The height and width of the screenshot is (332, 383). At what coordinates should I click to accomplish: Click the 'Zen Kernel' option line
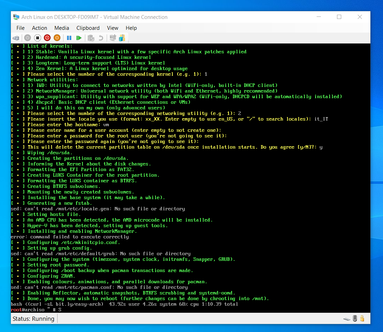click(x=99, y=69)
